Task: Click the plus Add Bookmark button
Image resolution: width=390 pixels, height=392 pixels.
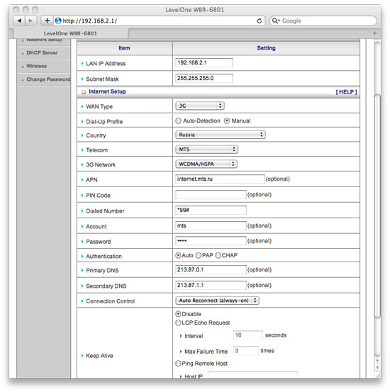Action: 47,21
